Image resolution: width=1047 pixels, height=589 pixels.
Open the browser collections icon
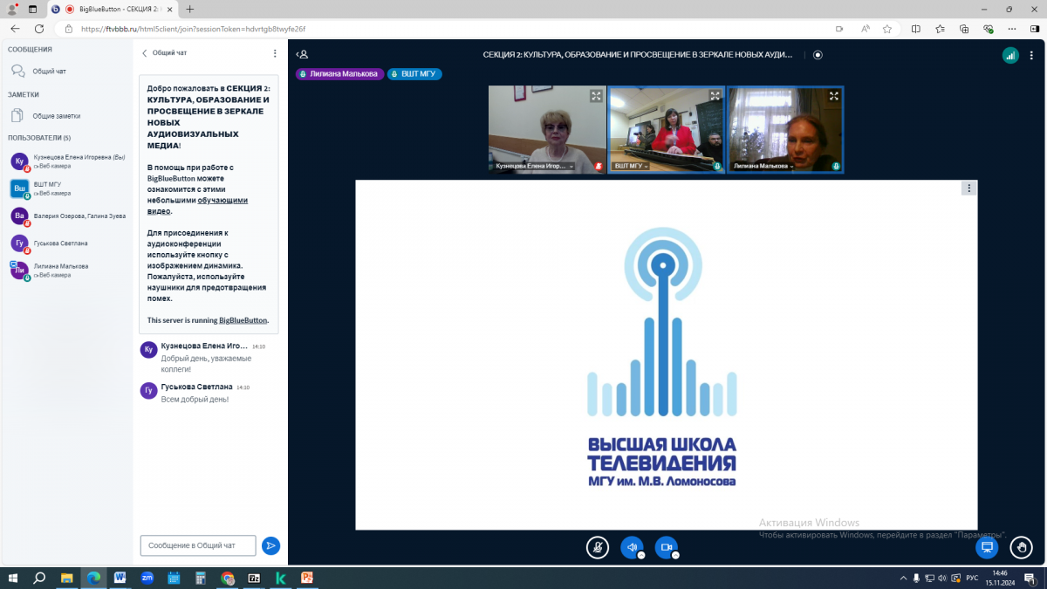964,28
